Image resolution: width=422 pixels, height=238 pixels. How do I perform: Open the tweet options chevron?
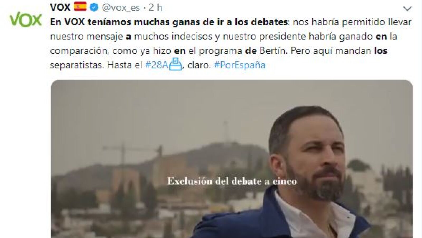point(407,9)
